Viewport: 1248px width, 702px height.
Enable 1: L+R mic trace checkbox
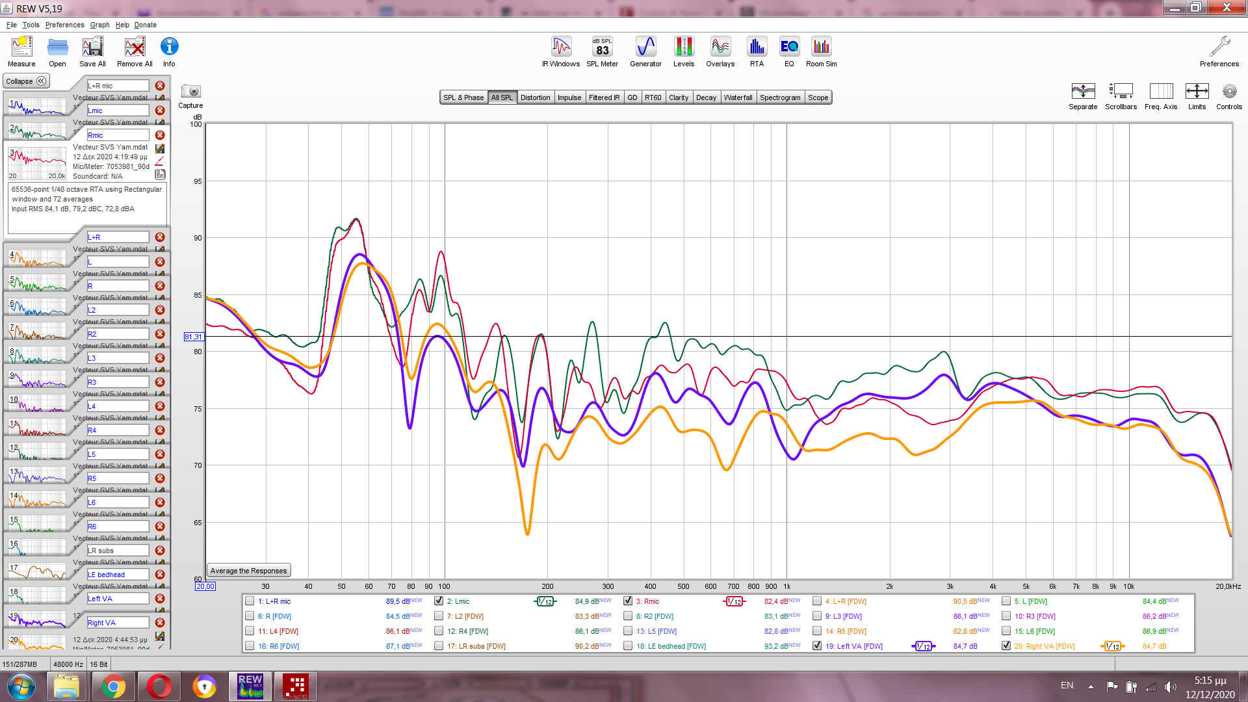coord(250,601)
